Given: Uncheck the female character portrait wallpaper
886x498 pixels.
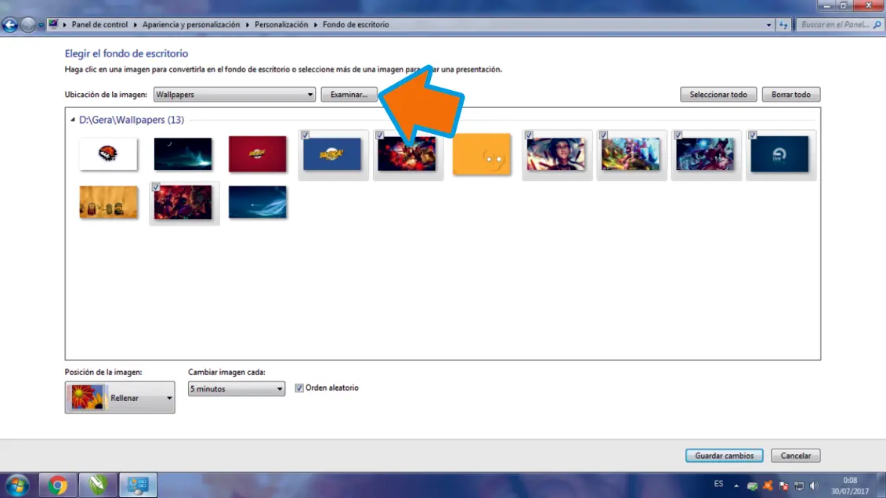Looking at the screenshot, I should pyautogui.click(x=529, y=135).
